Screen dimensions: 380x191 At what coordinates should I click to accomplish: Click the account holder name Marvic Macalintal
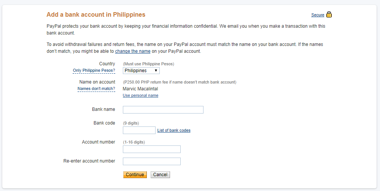(x=140, y=88)
